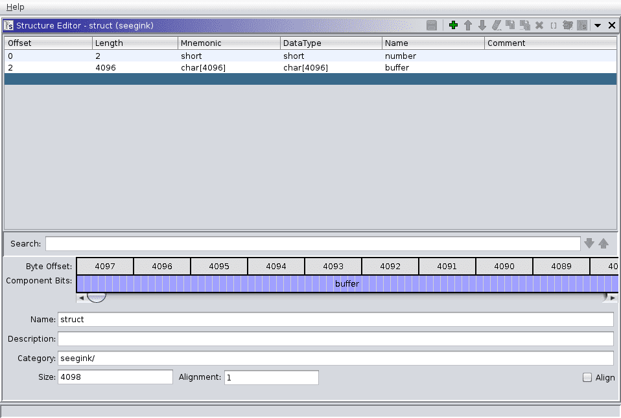Click the byte offset horizontal scrollbar thumb

tap(97, 298)
